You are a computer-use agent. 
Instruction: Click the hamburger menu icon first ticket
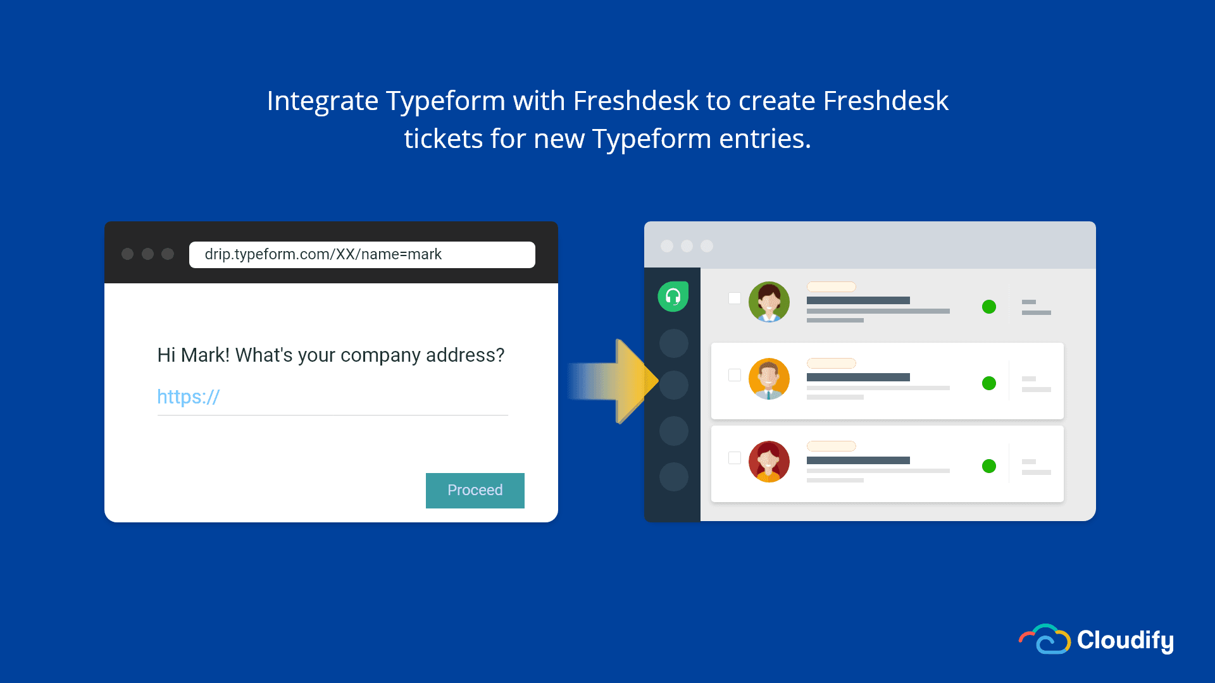(1035, 305)
